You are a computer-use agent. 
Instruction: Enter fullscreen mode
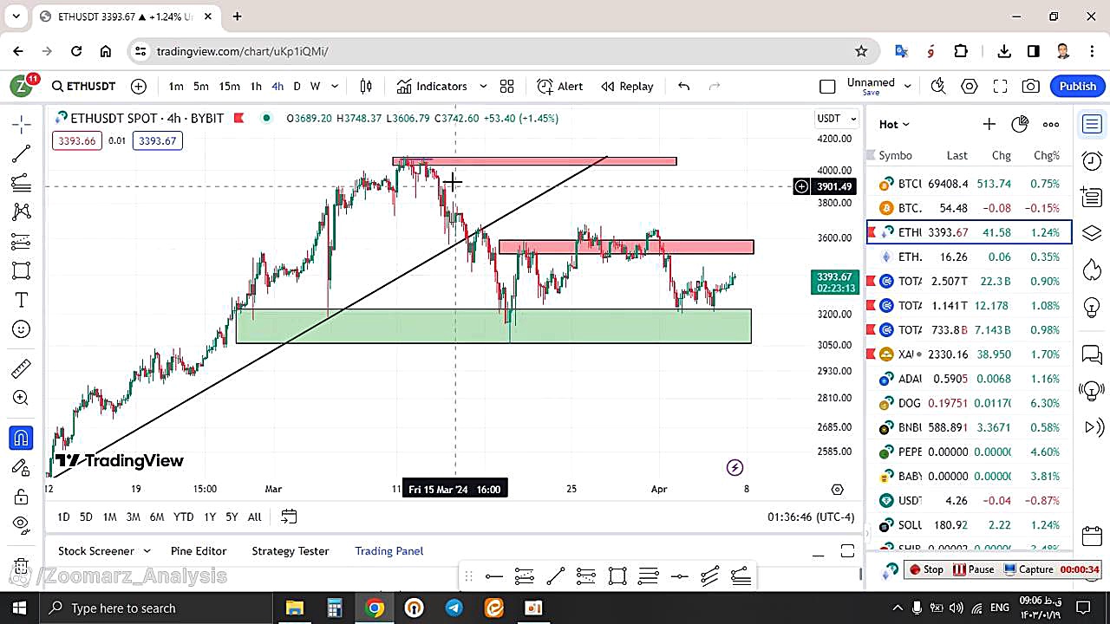click(x=1000, y=86)
